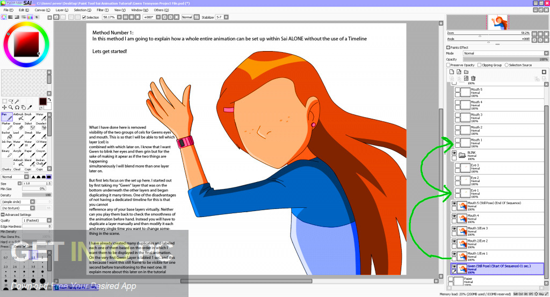Select the Pen brush tool
The image size is (550, 297).
[x=6, y=117]
